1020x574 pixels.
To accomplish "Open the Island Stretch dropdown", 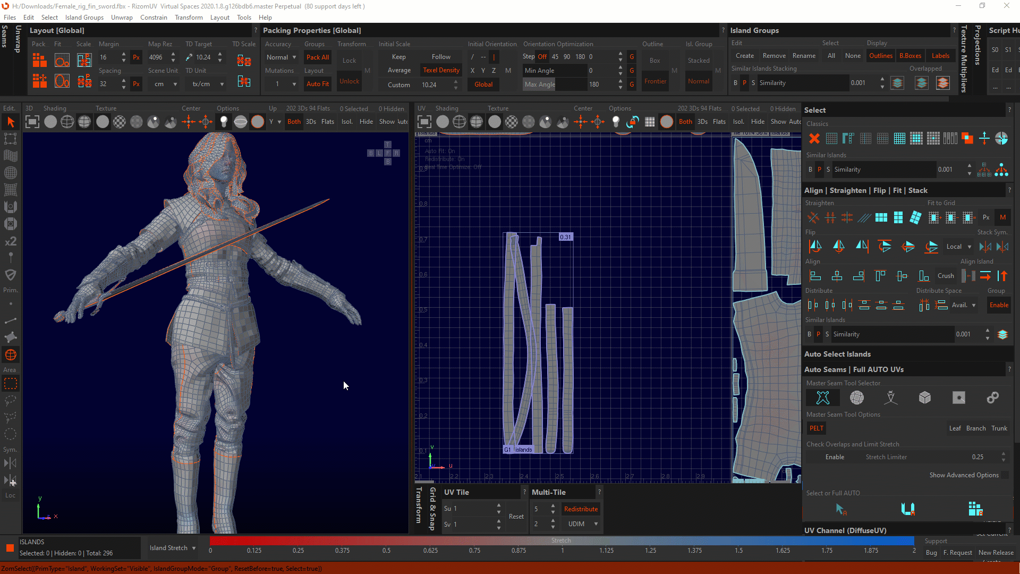I will 172,548.
